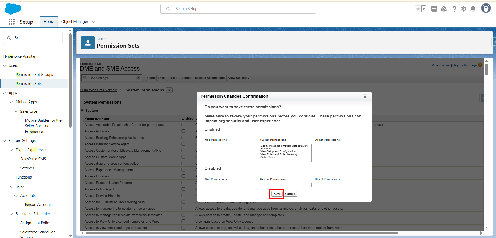
Task: Click the orange help icon for this page
Action: (480, 65)
